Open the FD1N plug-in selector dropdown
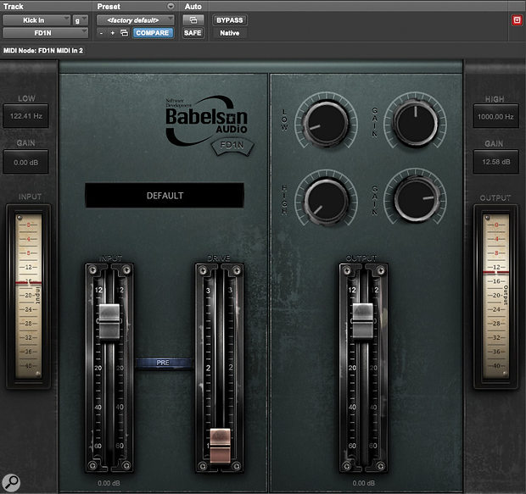 pyautogui.click(x=45, y=33)
